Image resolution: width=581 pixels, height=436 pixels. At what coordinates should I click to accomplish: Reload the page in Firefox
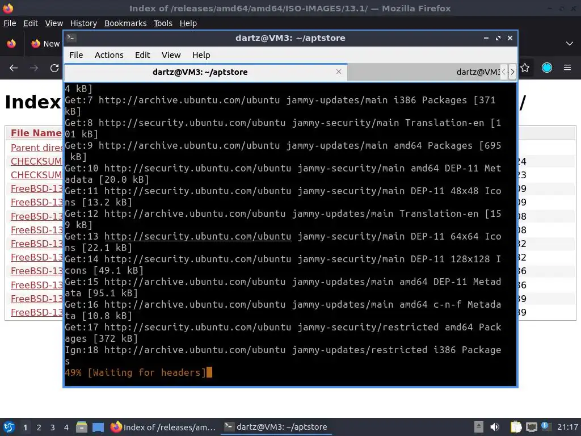coord(54,68)
